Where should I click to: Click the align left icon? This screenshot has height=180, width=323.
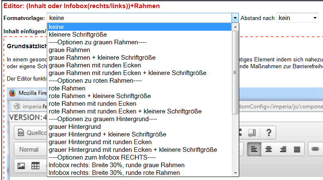click(x=254, y=149)
